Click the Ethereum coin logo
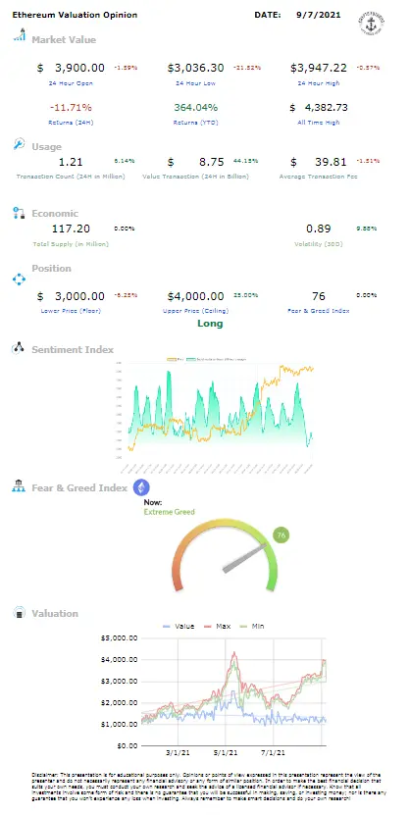This screenshot has width=409, height=815. (x=141, y=487)
